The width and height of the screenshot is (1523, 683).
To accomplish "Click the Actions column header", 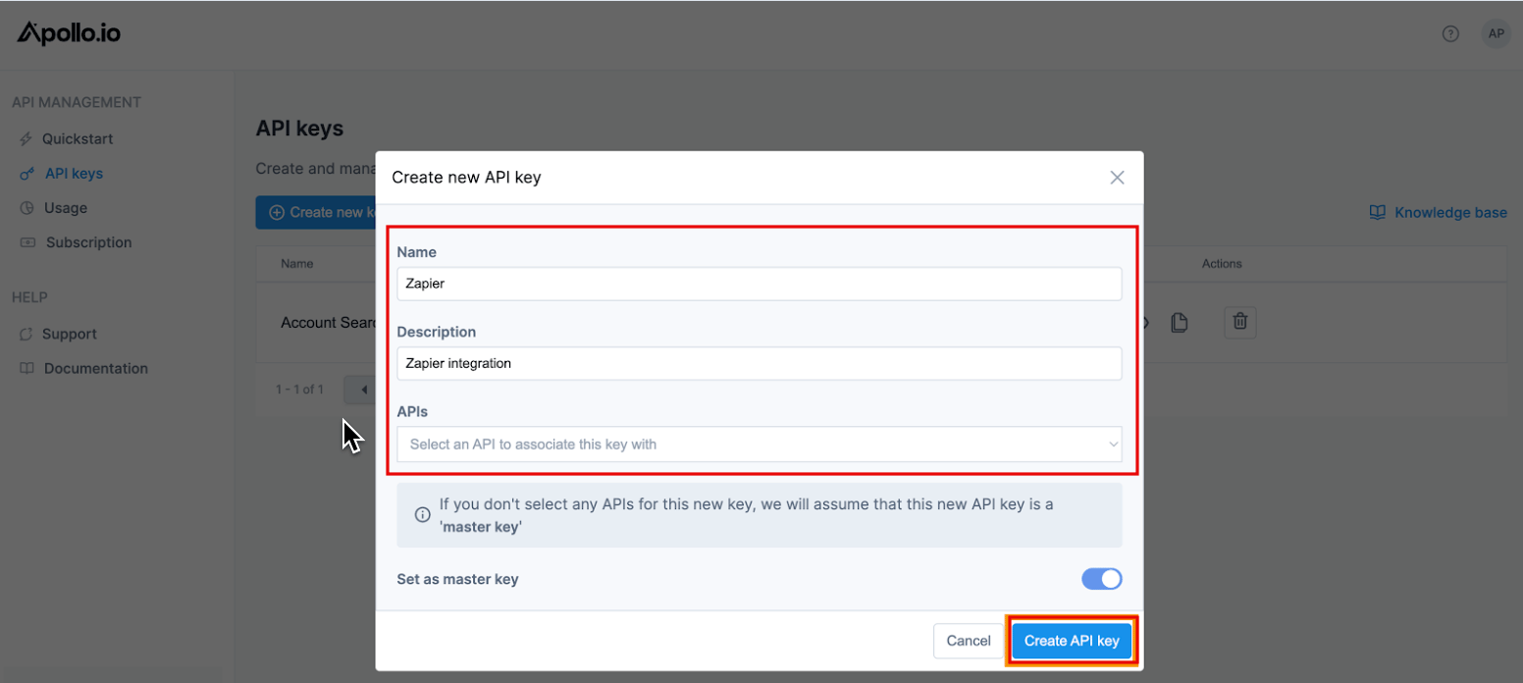I will click(1222, 264).
